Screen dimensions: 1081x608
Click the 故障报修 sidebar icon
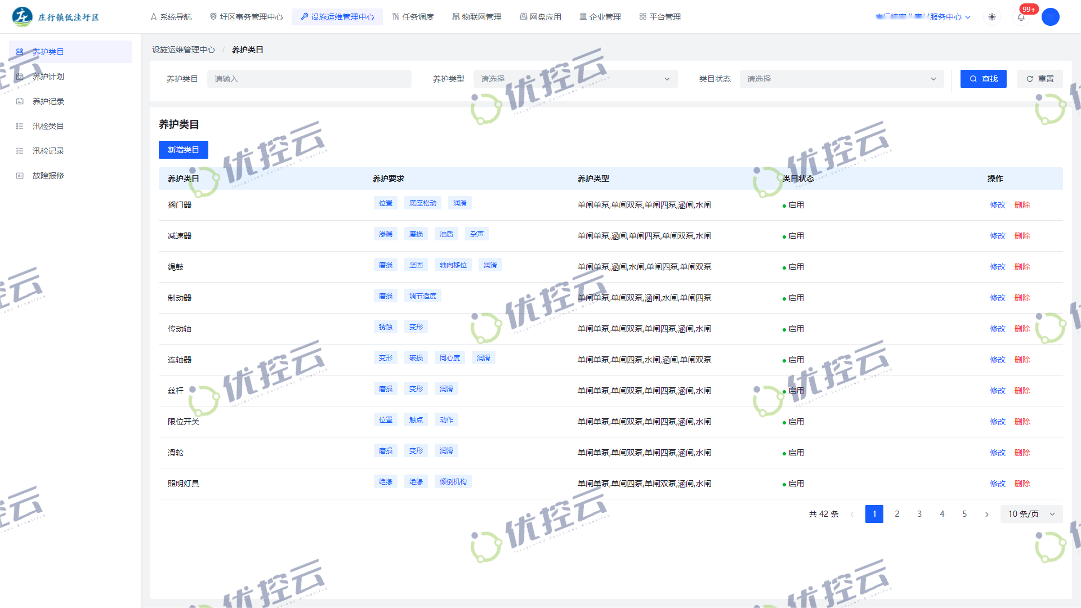(20, 176)
